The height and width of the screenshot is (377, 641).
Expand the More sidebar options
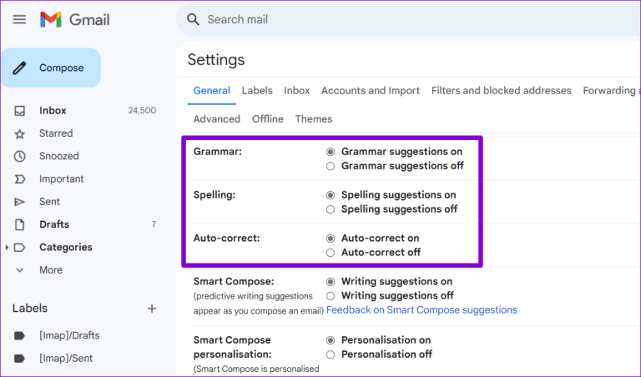coord(20,270)
